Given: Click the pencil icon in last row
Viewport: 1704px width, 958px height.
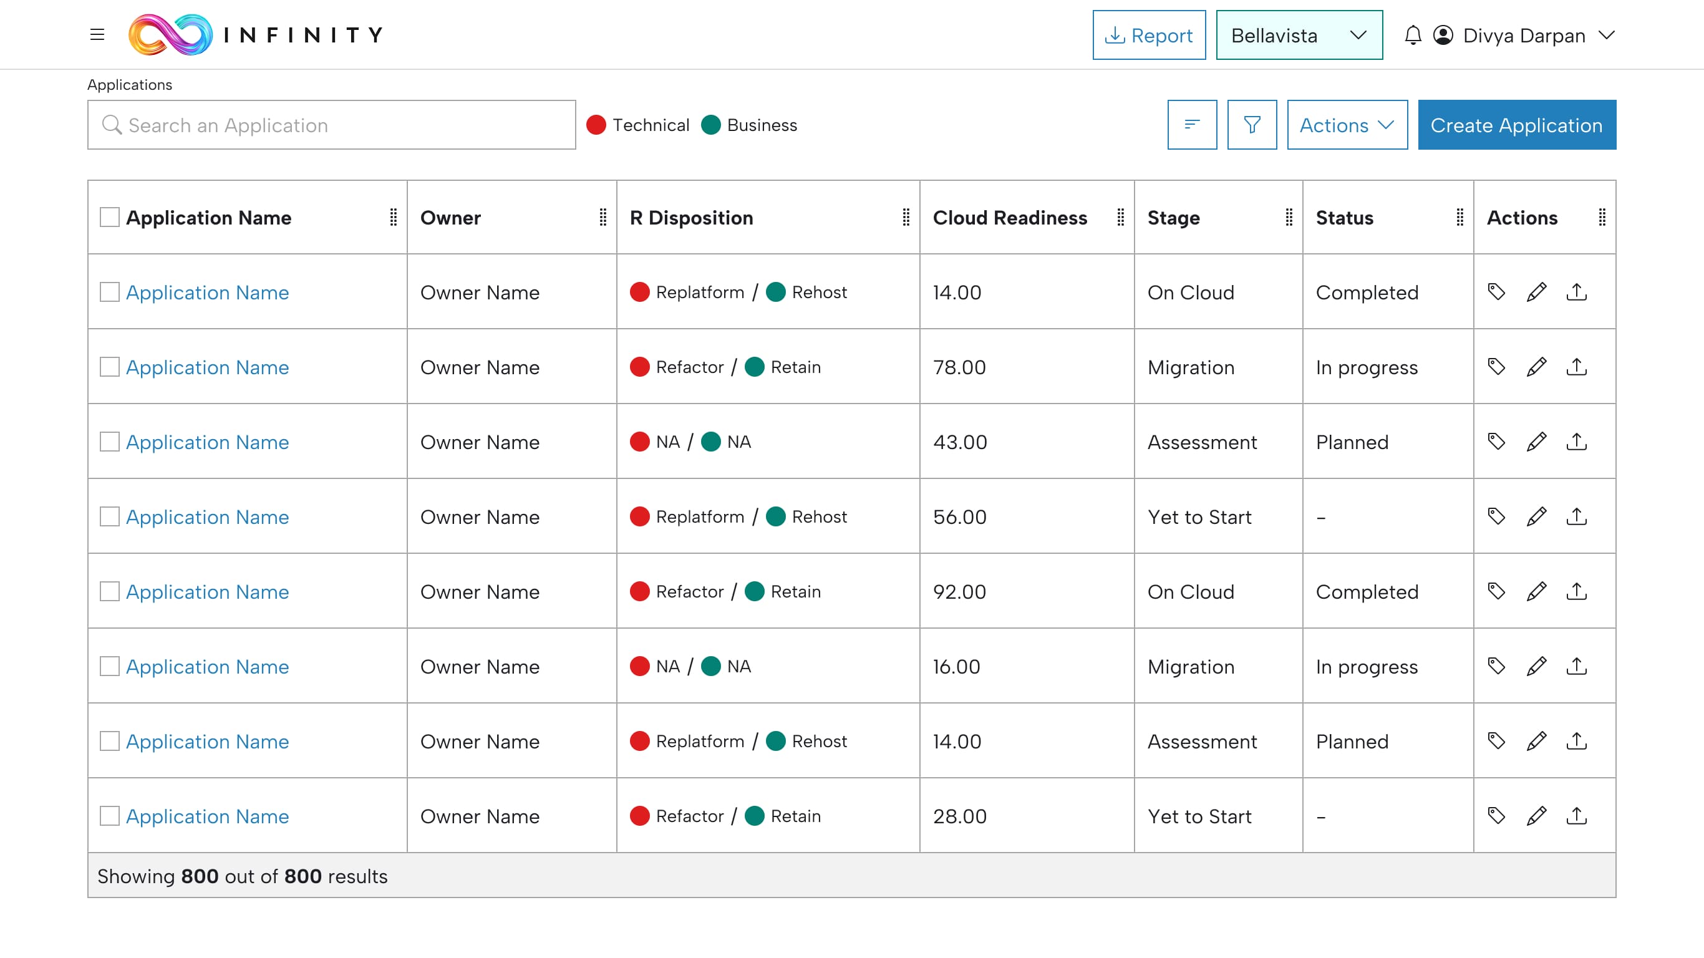Looking at the screenshot, I should pos(1536,816).
